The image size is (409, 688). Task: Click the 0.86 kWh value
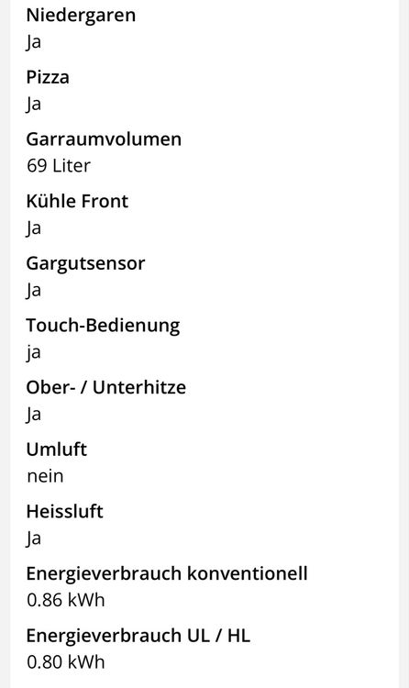pos(66,600)
